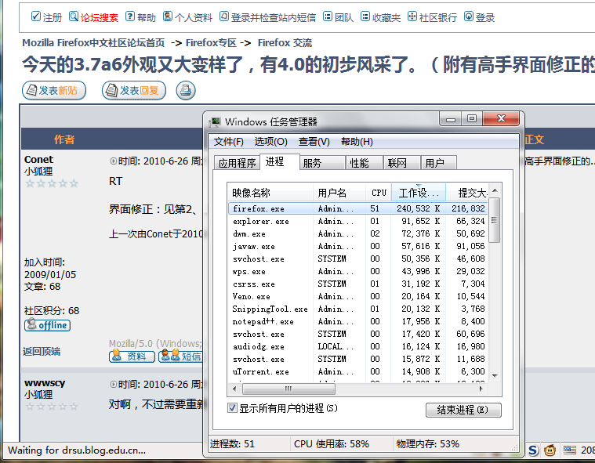The width and height of the screenshot is (595, 463).
Task: Open the team (团队) link
Action: [x=344, y=17]
